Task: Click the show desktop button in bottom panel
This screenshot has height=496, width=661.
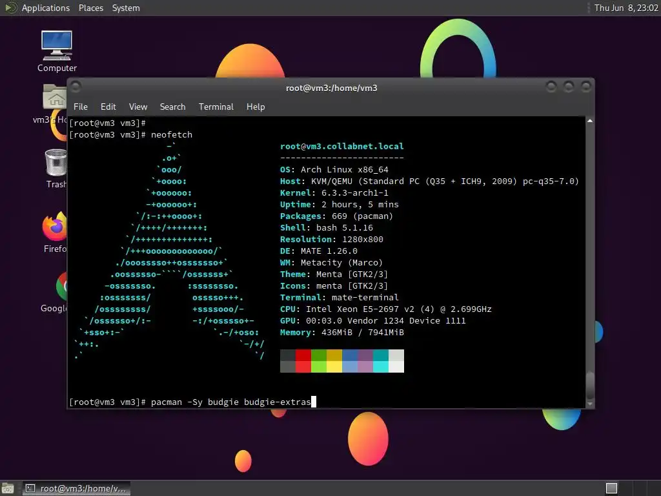Action: (8, 488)
